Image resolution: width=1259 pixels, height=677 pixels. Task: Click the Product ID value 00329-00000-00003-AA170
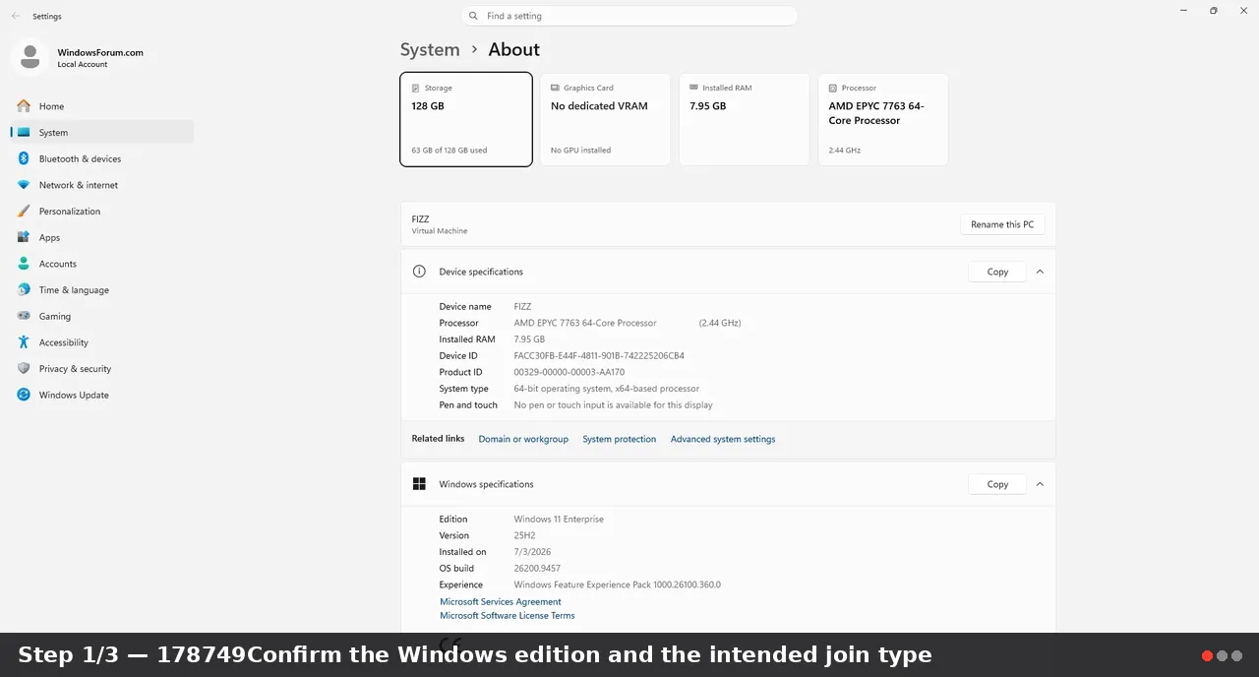tap(570, 372)
